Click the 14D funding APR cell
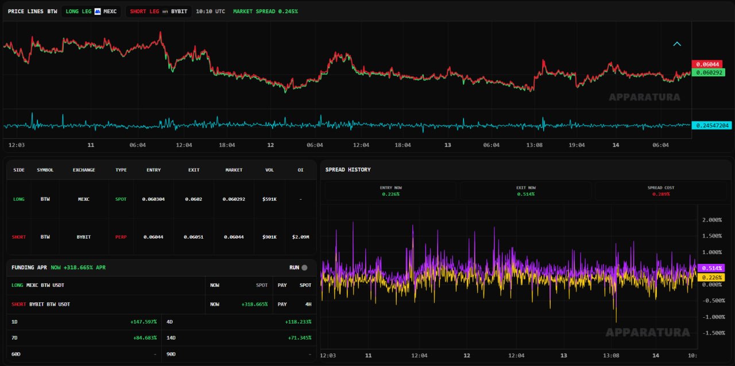The width and height of the screenshot is (735, 366). 239,338
